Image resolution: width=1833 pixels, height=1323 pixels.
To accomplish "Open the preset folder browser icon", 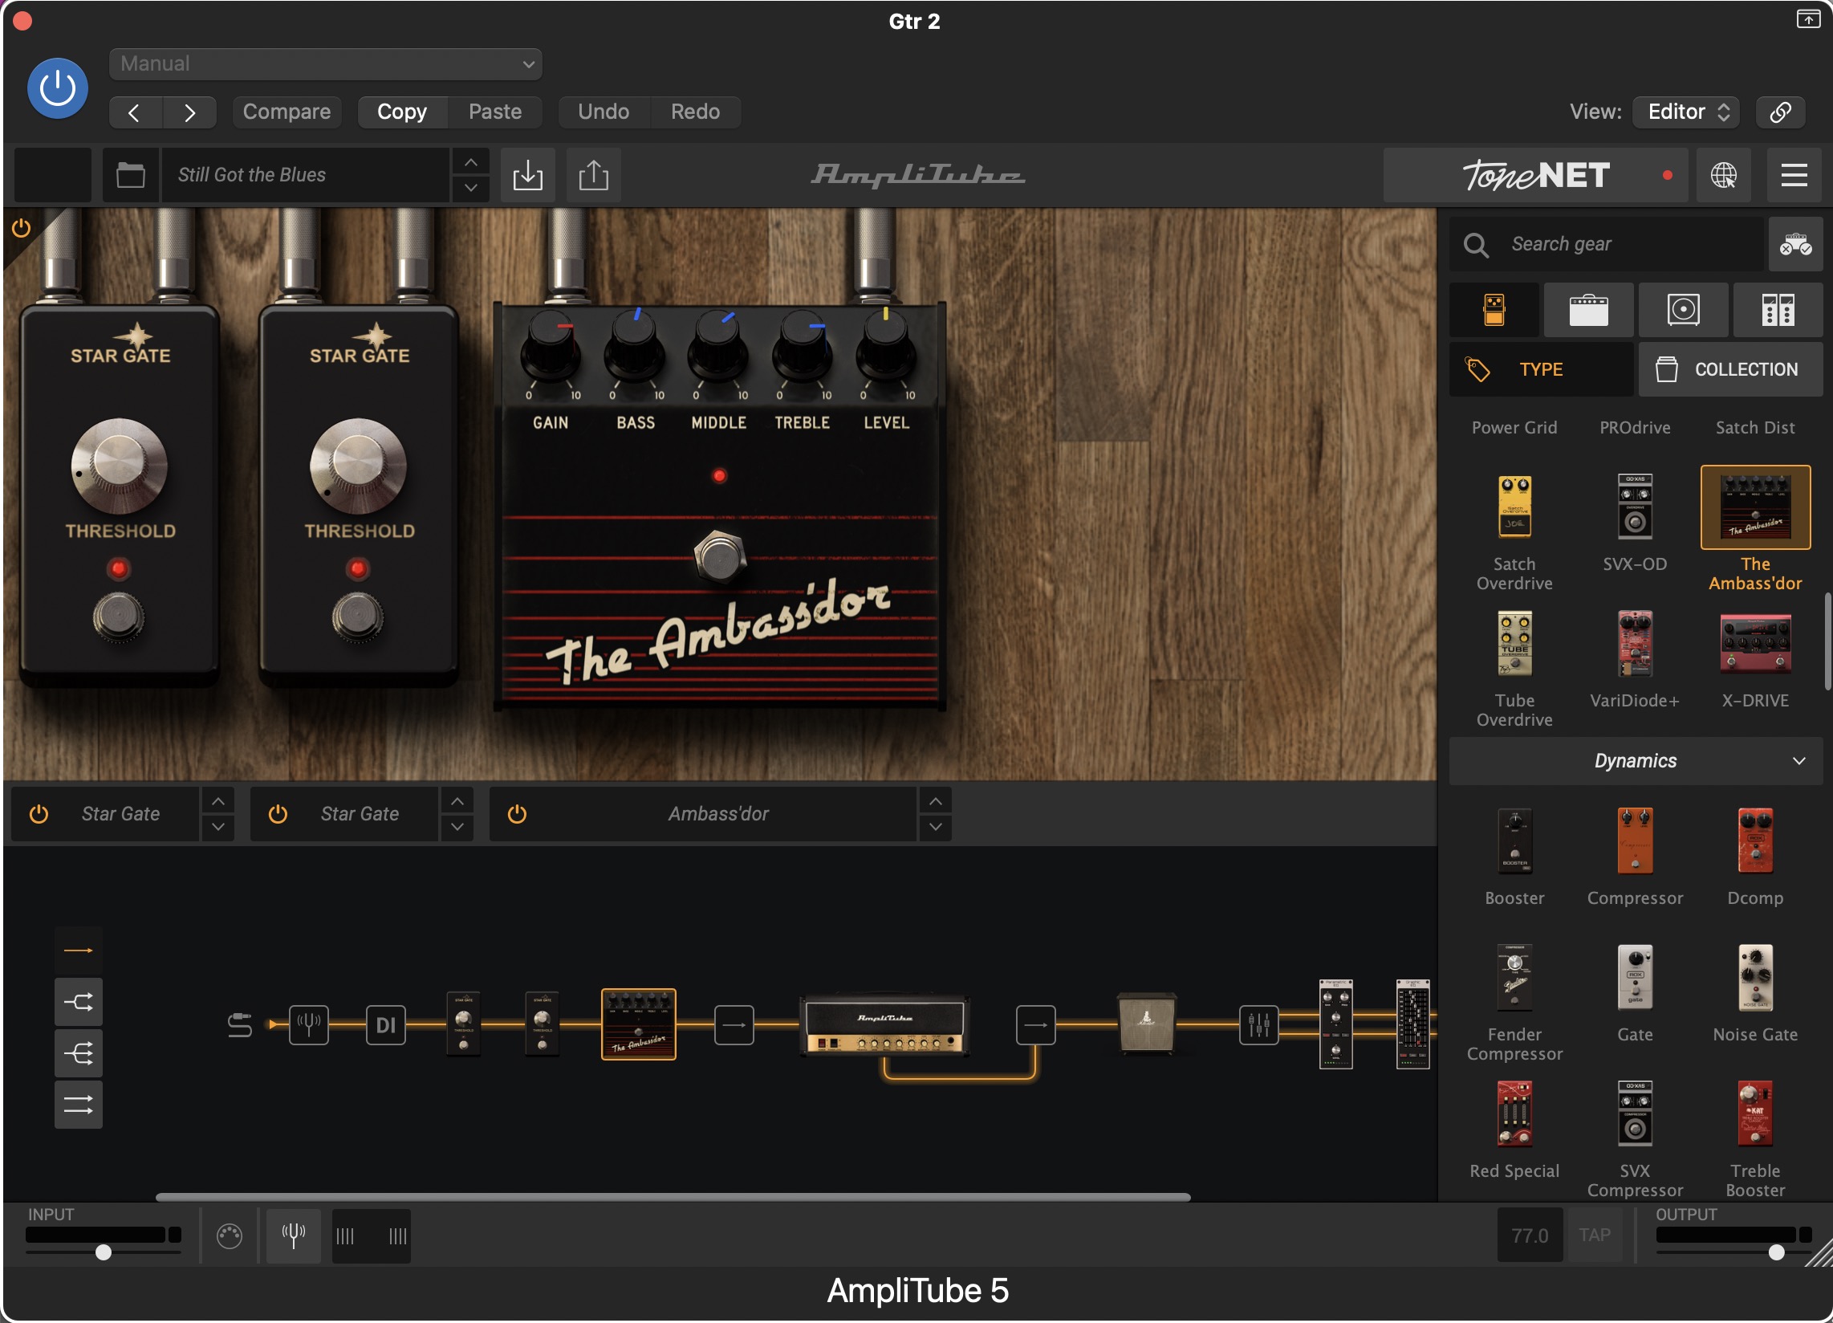I will [x=130, y=175].
